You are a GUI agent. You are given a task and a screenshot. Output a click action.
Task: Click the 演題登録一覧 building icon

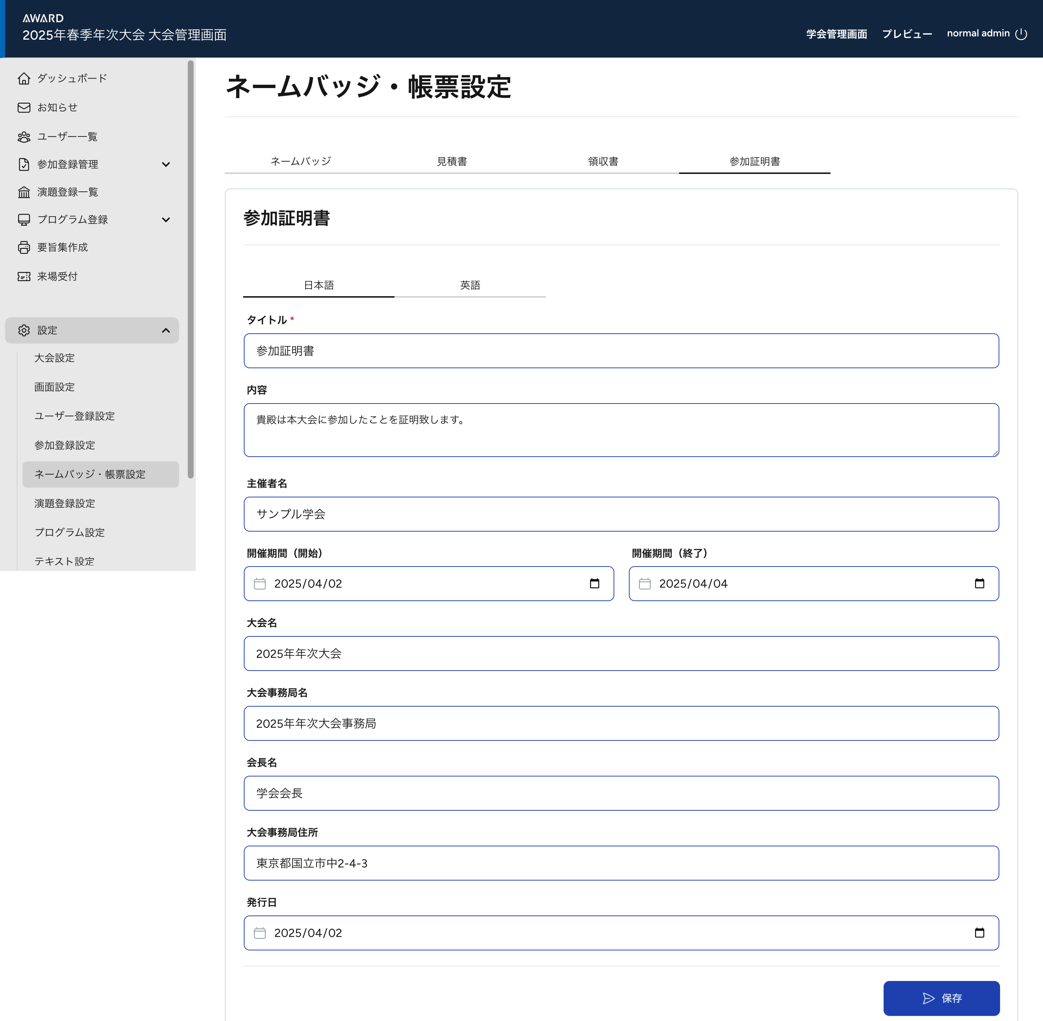pyautogui.click(x=24, y=192)
